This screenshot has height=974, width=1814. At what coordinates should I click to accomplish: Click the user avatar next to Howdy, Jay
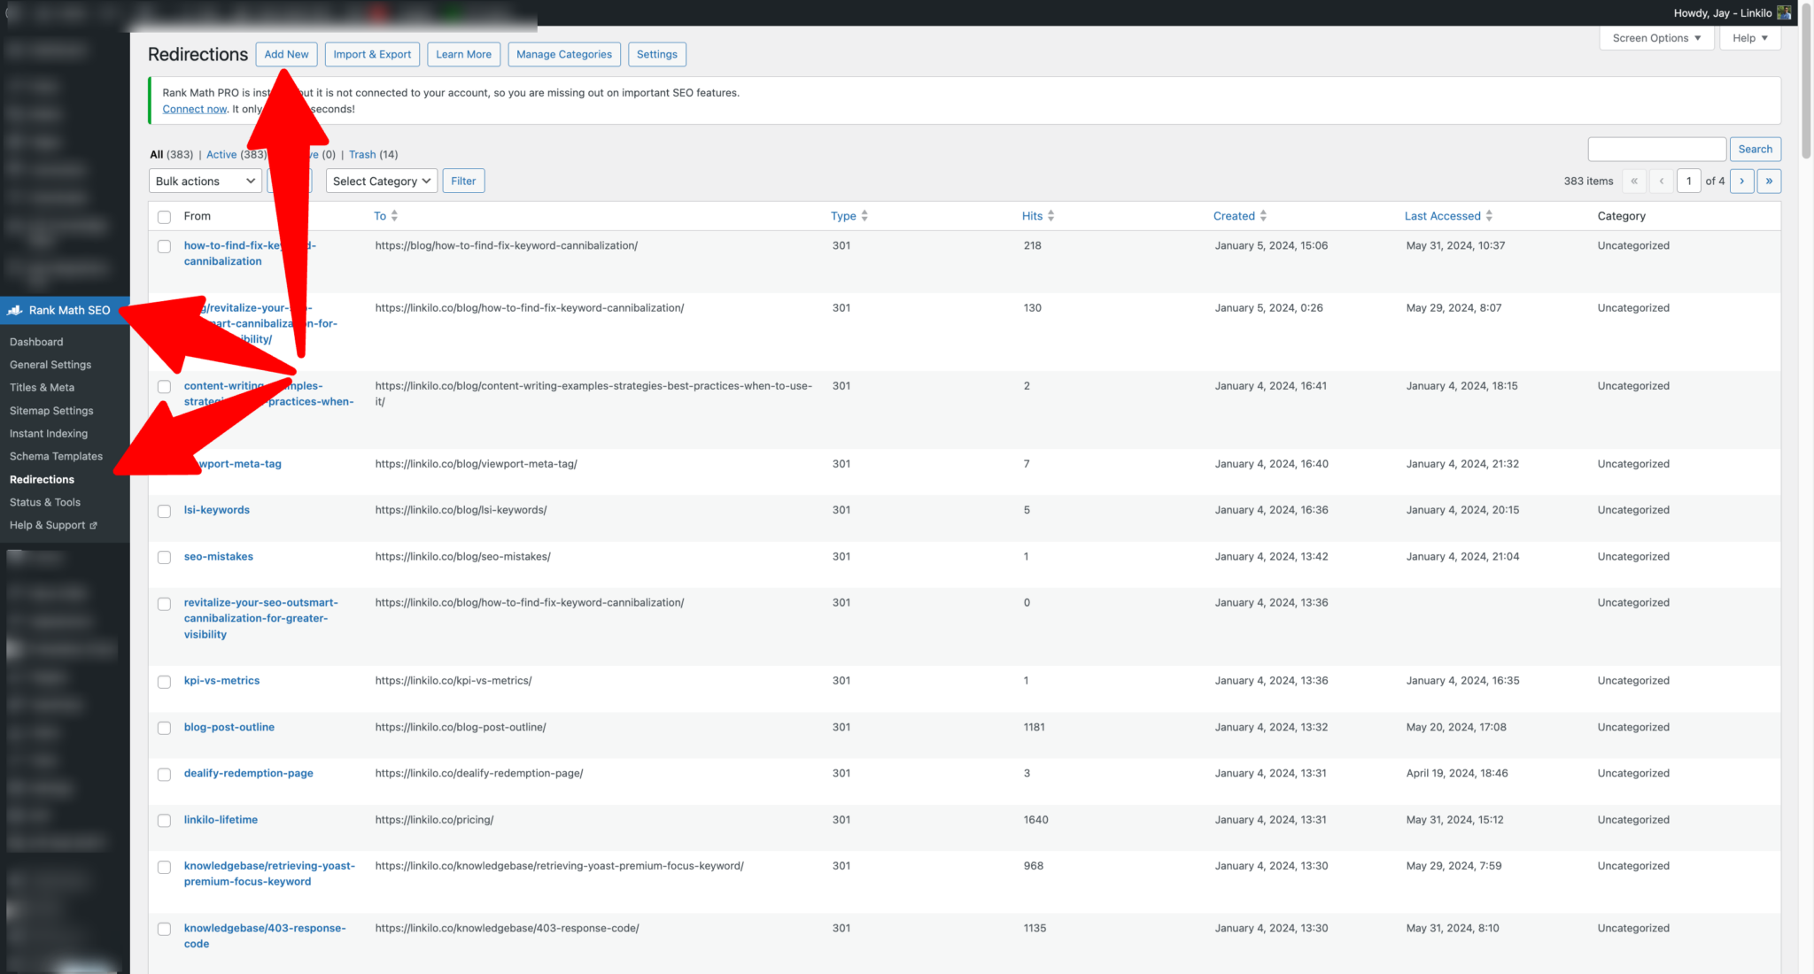1784,12
